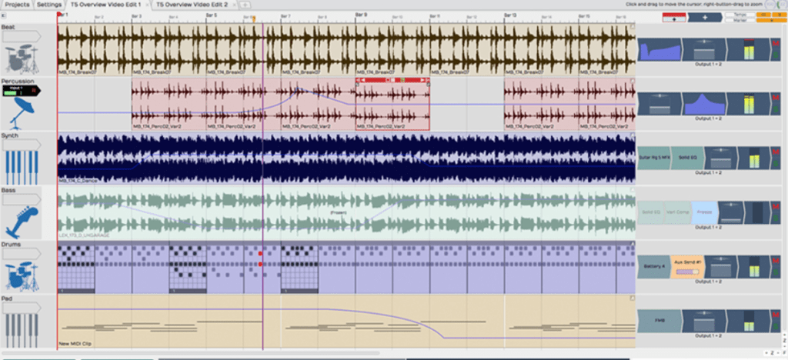Click the Pad track level meter

[749, 320]
